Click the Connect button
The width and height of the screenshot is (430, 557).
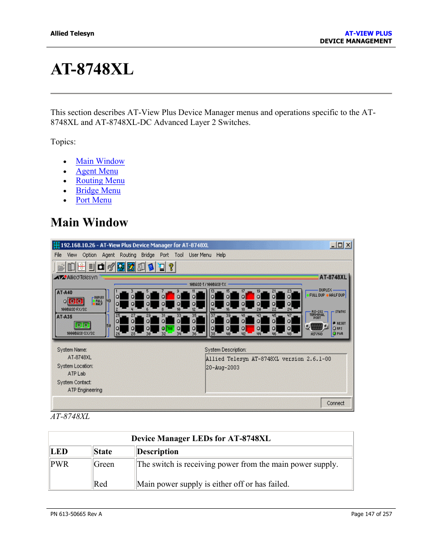pos(336,403)
